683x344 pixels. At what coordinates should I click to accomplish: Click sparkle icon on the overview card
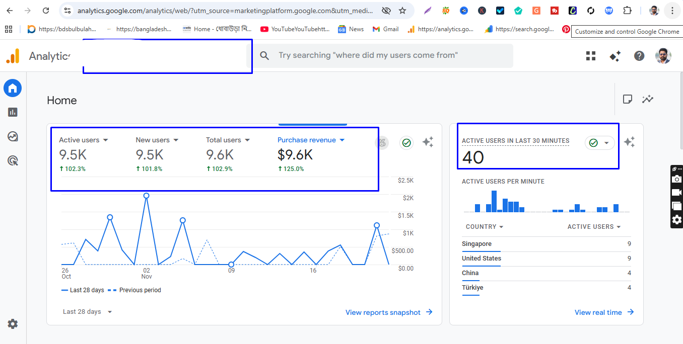428,142
